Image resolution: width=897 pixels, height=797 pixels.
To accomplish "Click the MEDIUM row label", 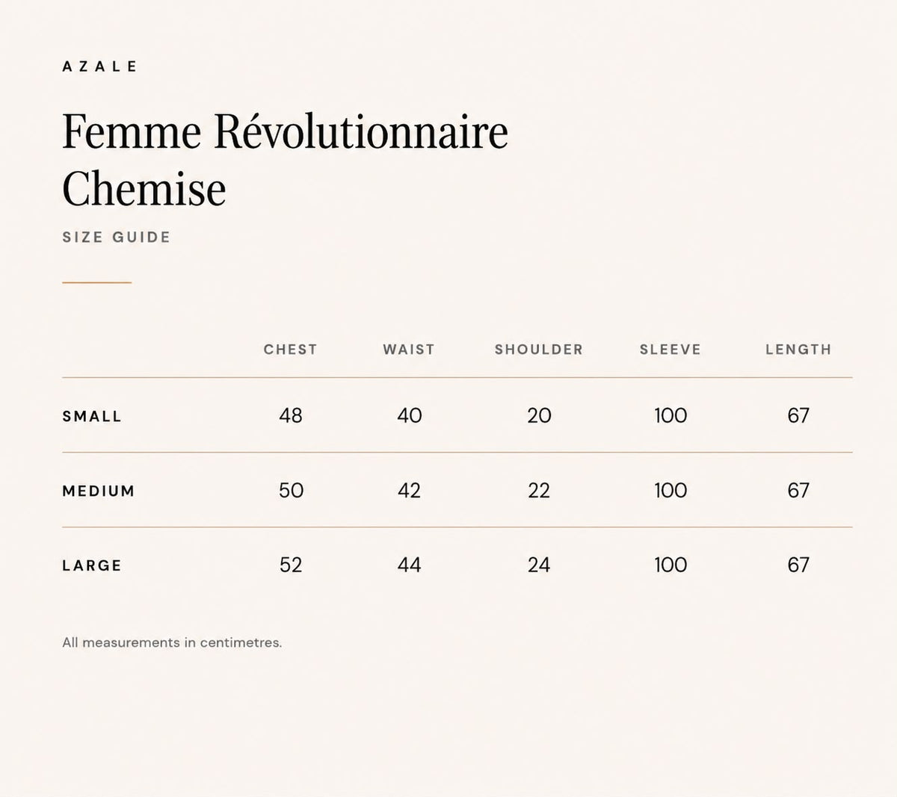I will [x=99, y=491].
